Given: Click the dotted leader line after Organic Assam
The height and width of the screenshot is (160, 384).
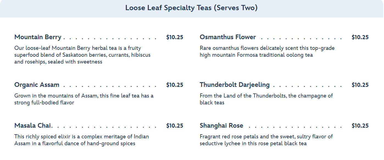Looking at the screenshot, I should (x=110, y=86).
